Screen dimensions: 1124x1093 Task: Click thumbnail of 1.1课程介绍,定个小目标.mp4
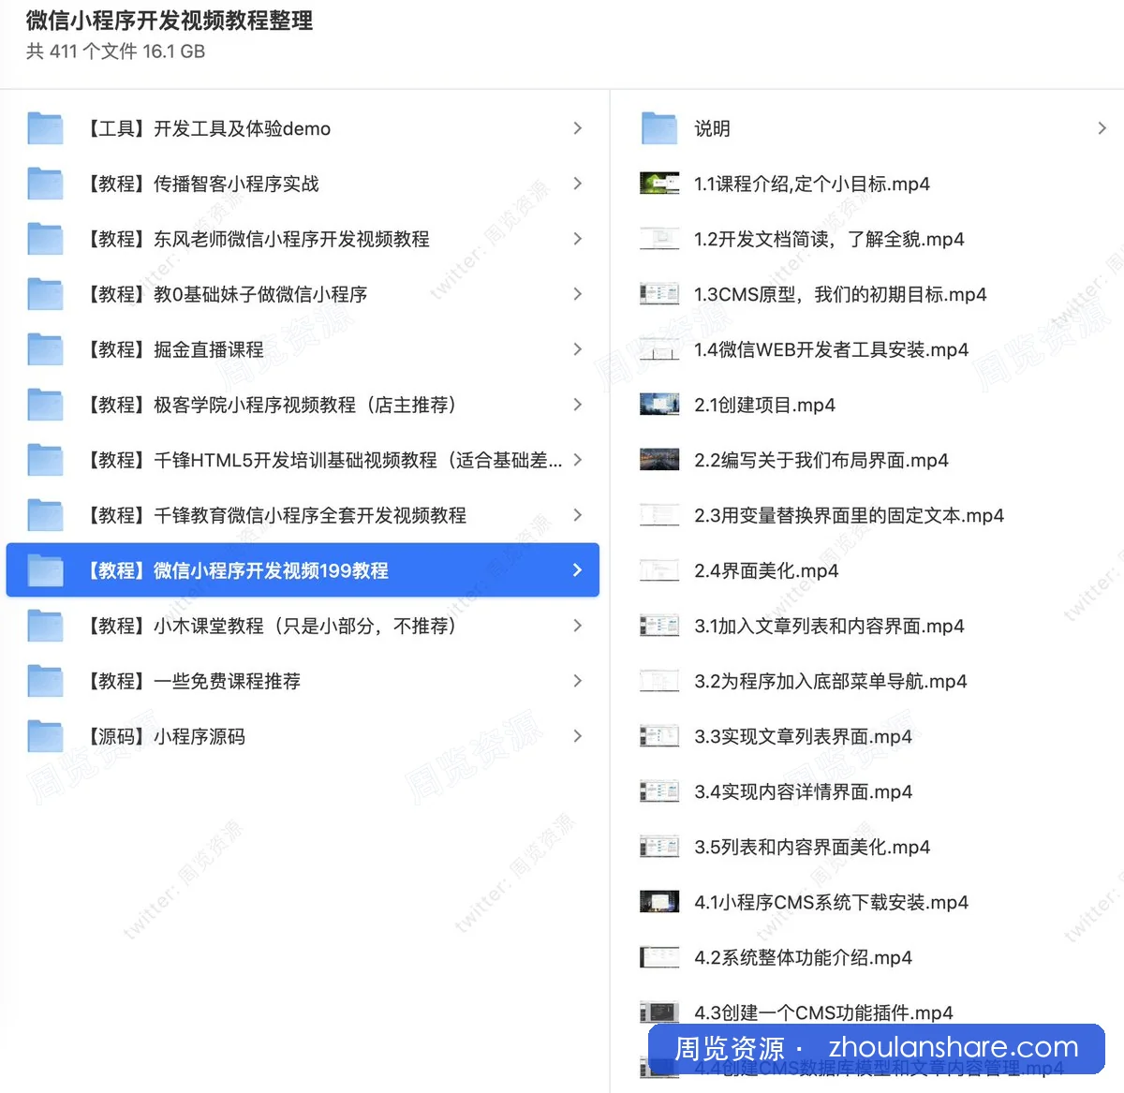click(x=659, y=184)
